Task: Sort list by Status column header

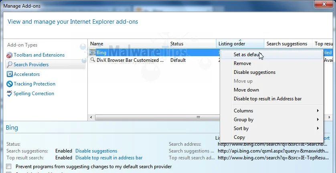Action: tap(192, 44)
